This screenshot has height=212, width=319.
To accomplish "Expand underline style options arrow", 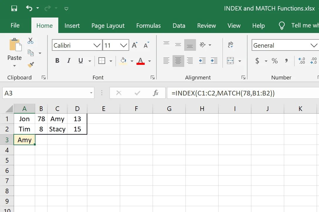I will (x=90, y=61).
